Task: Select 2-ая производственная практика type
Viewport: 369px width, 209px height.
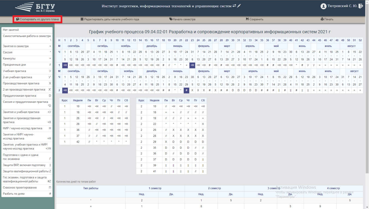Action: point(27,89)
